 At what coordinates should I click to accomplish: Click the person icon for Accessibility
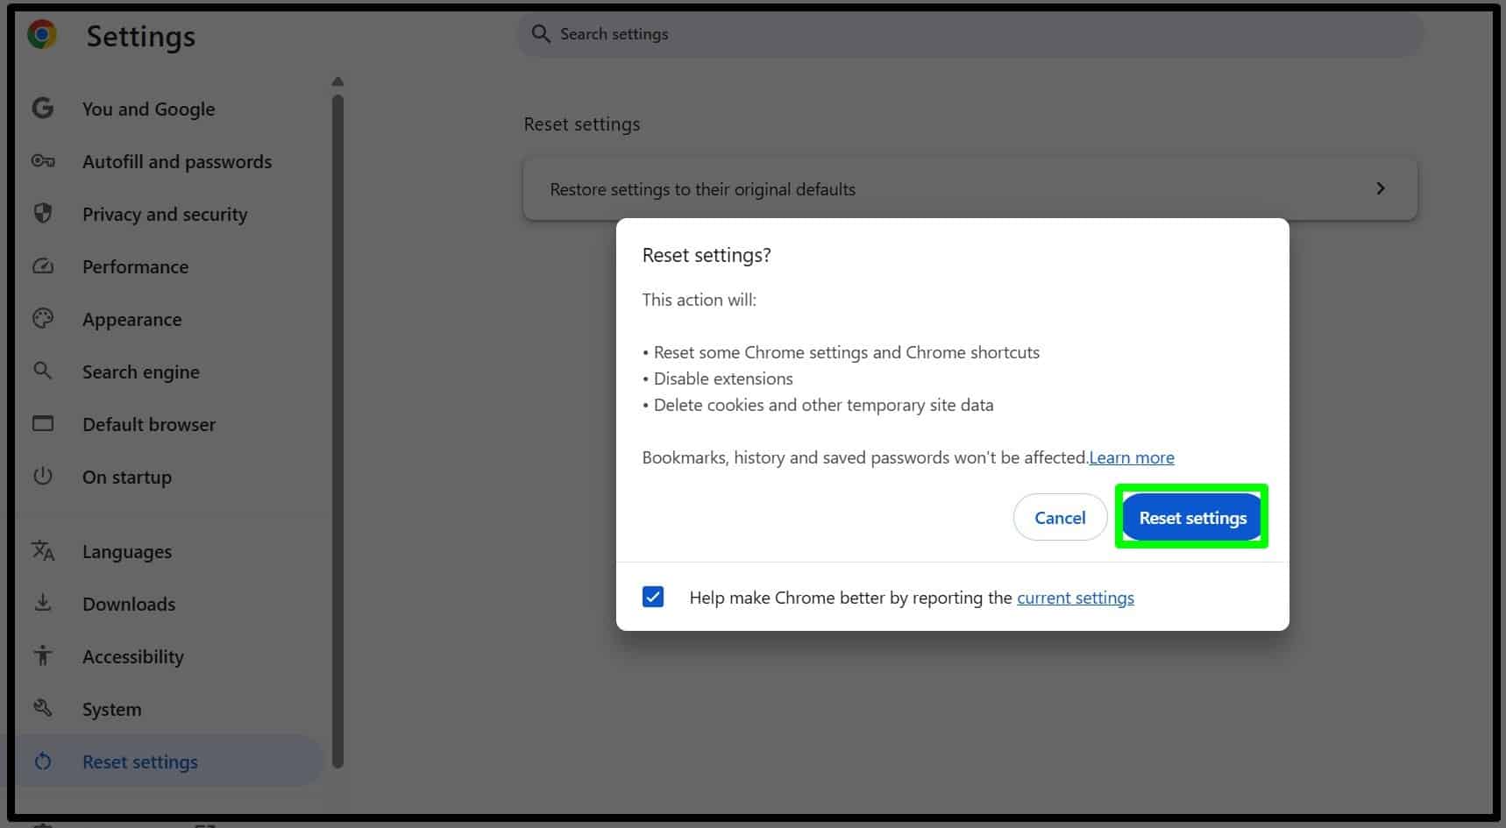click(43, 655)
